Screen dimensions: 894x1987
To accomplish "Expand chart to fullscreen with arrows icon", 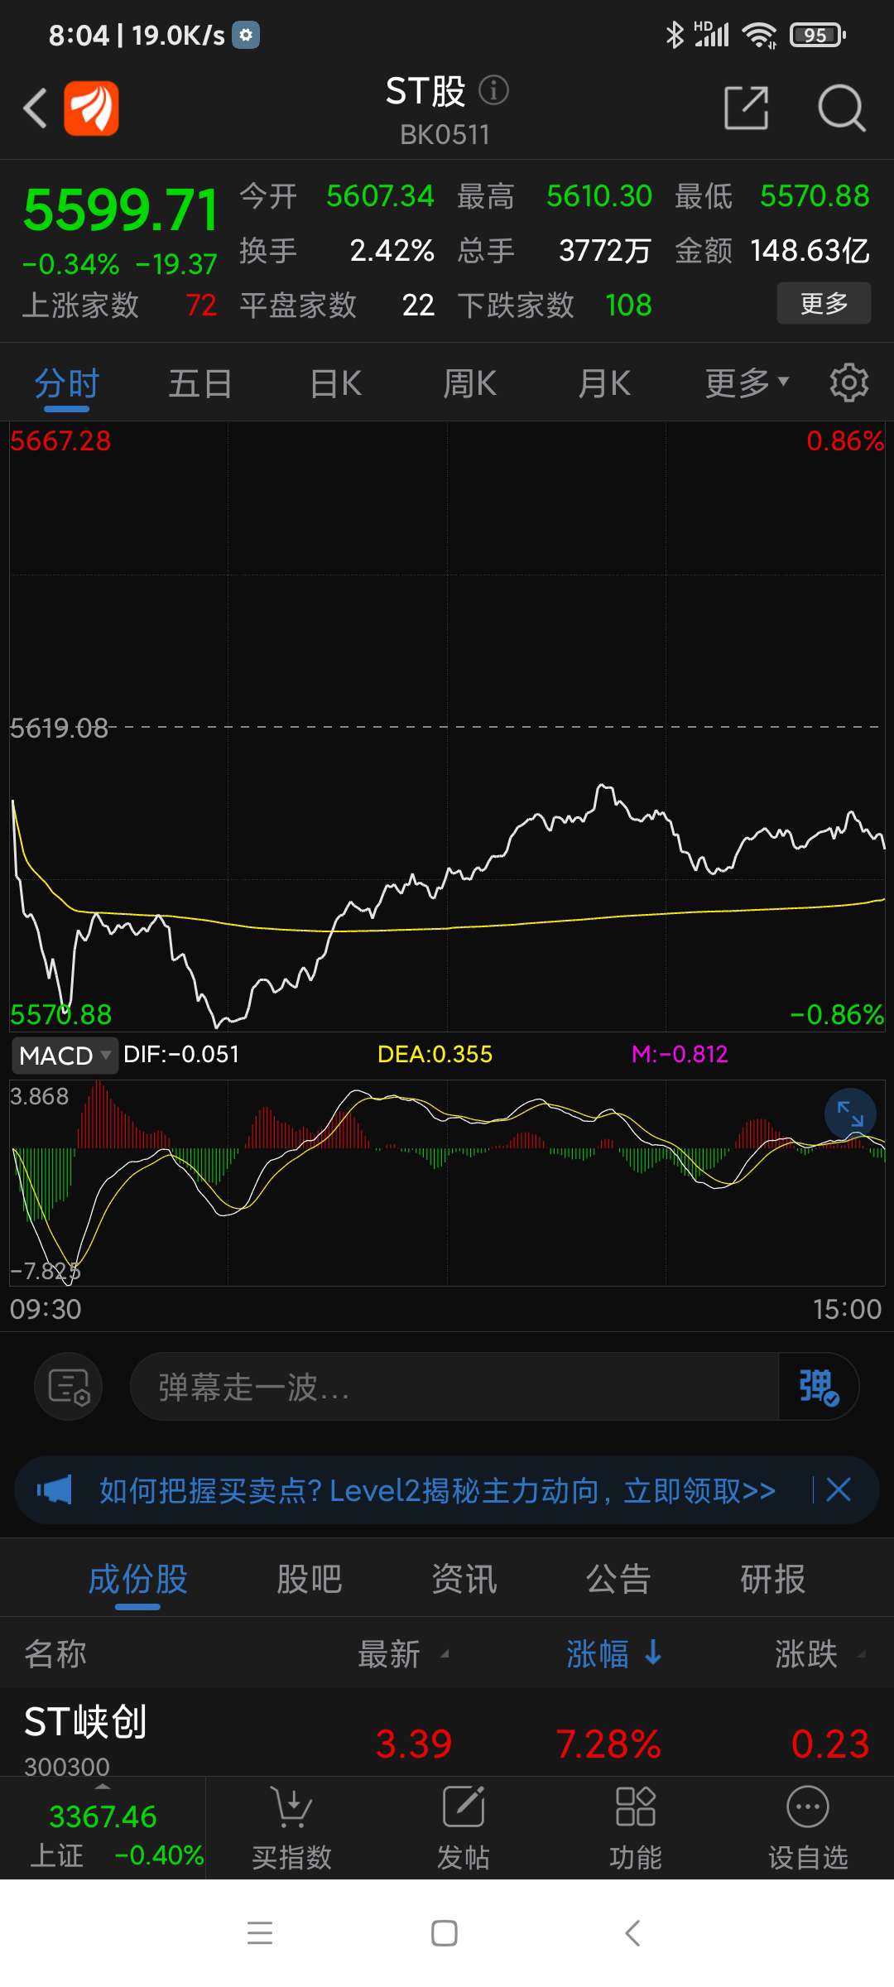I will click(x=850, y=1114).
